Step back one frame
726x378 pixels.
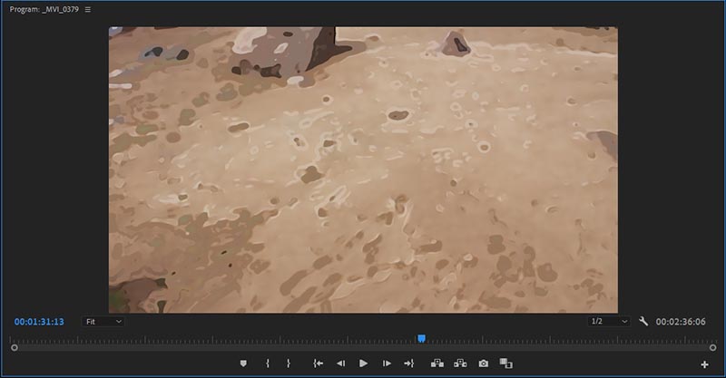coord(341,363)
